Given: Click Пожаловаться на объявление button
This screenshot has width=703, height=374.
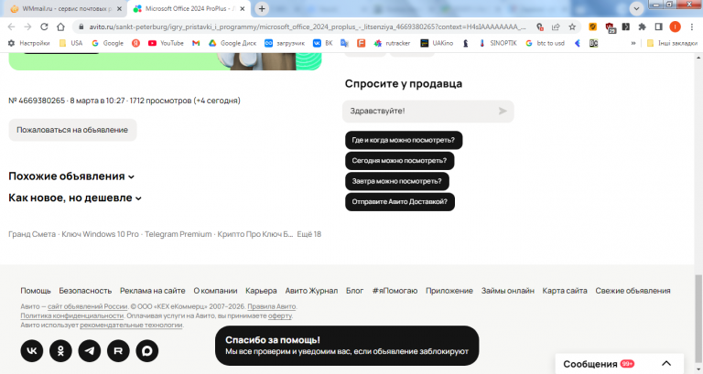Looking at the screenshot, I should pyautogui.click(x=72, y=130).
